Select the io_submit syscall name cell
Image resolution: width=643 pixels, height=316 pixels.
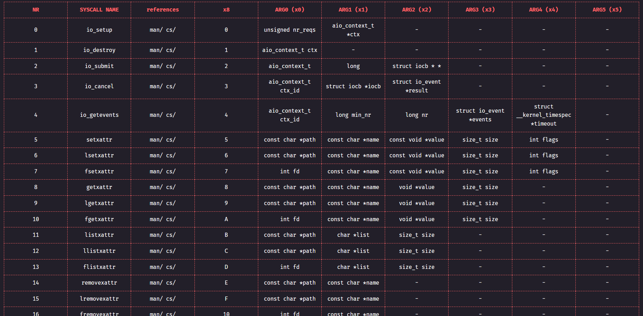click(x=99, y=66)
